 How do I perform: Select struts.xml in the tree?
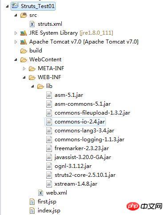click(50, 24)
